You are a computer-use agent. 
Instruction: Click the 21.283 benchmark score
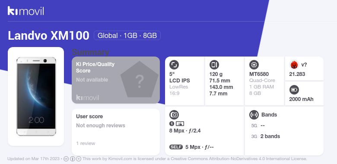(x=297, y=74)
